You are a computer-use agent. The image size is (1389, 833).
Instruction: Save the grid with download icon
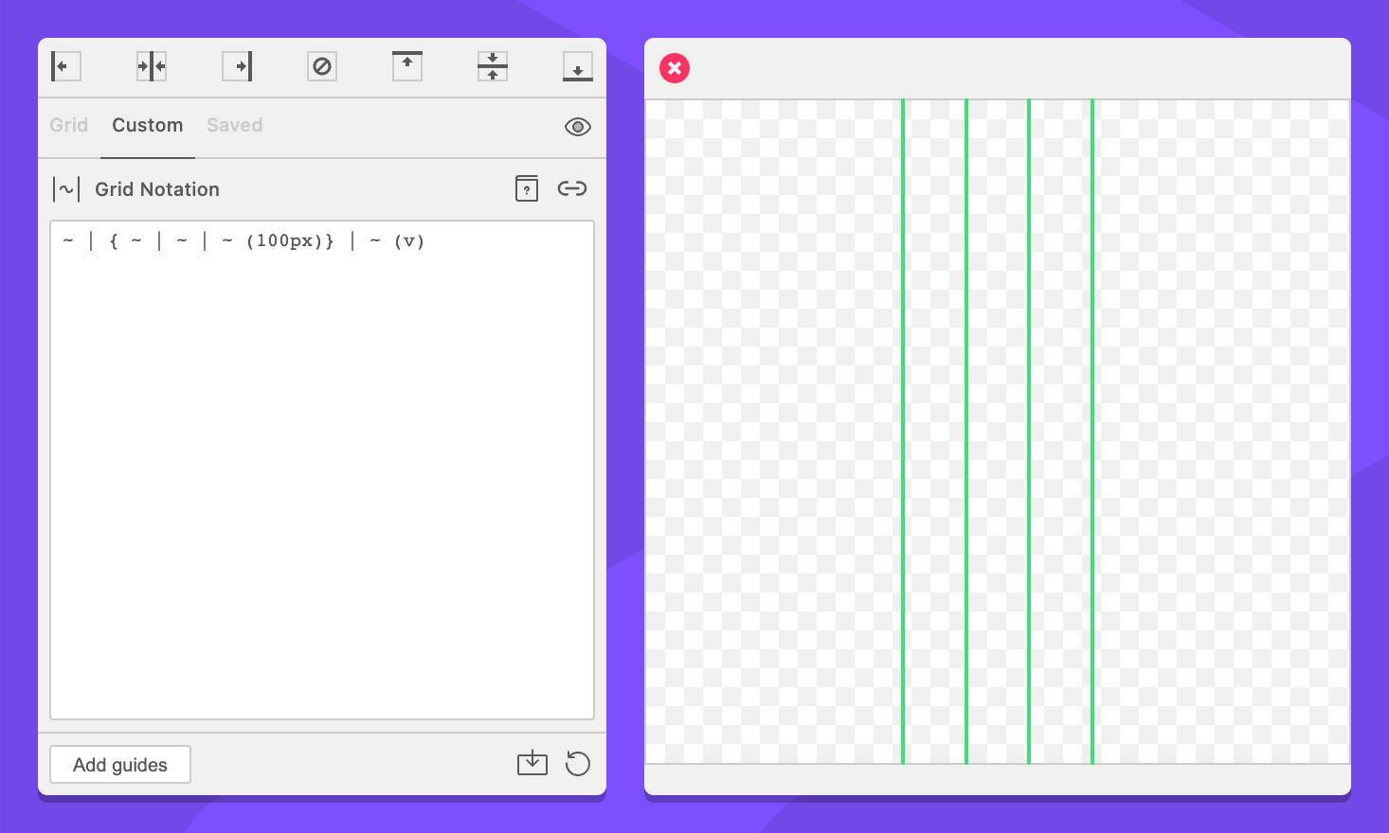coord(532,763)
